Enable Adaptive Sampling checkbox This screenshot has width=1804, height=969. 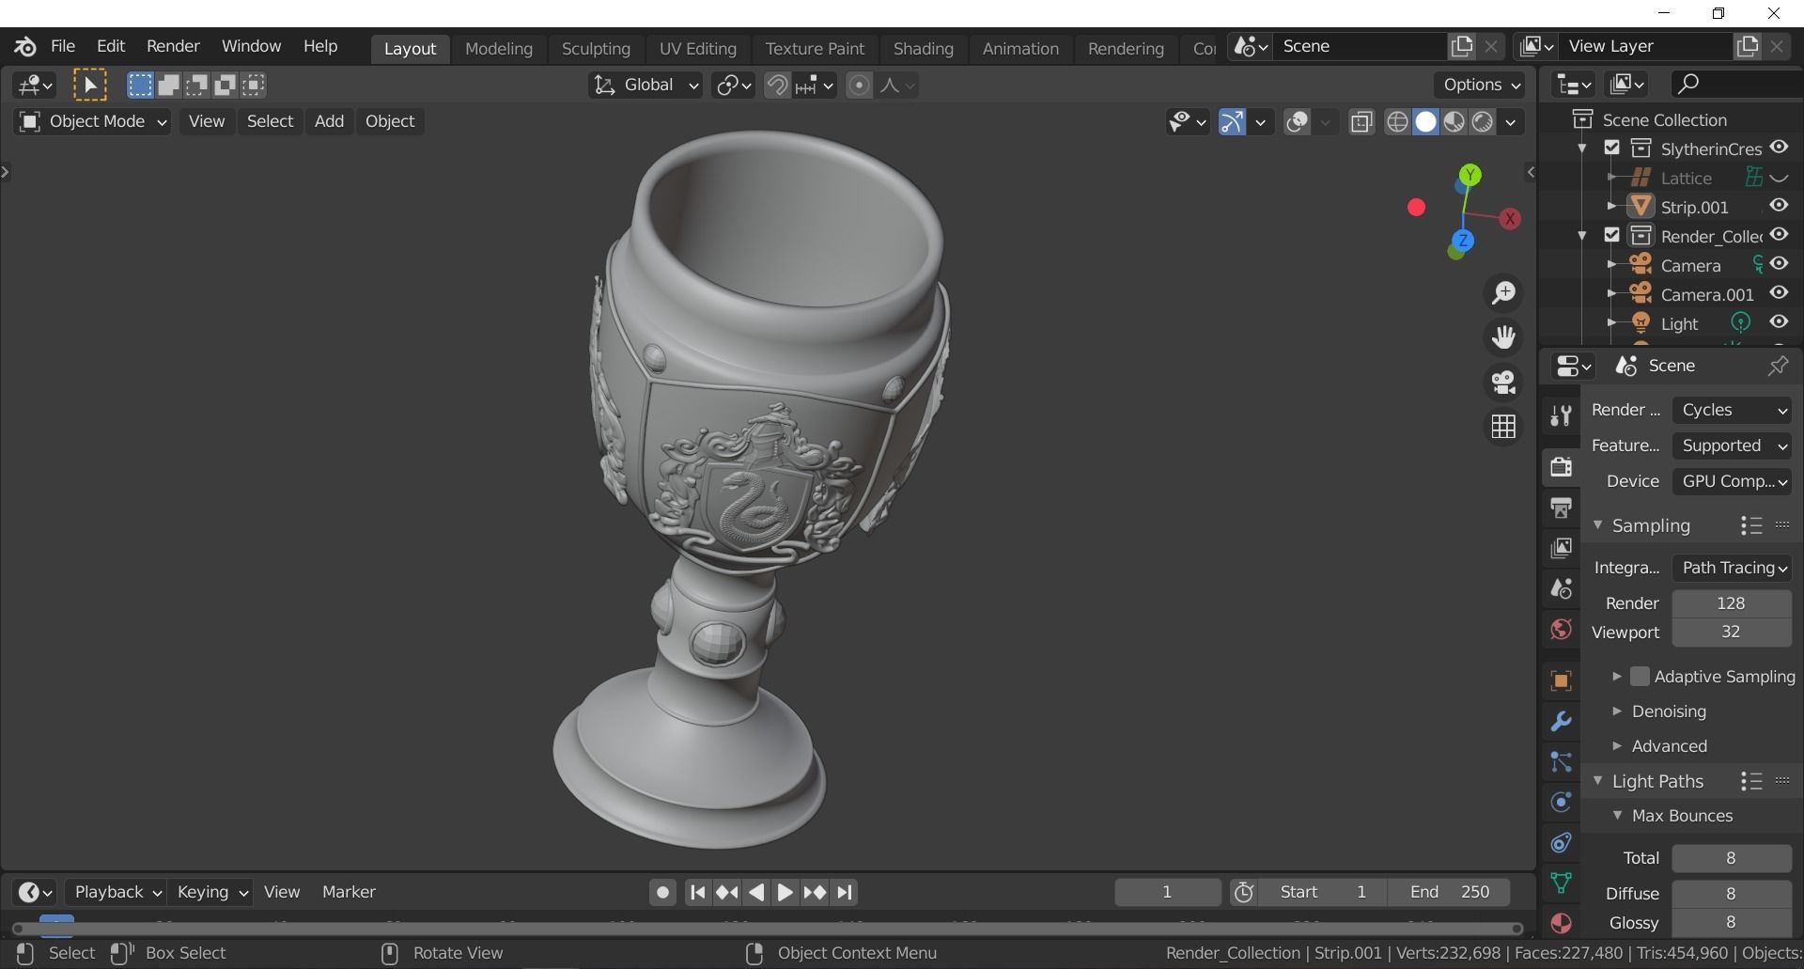click(x=1640, y=677)
